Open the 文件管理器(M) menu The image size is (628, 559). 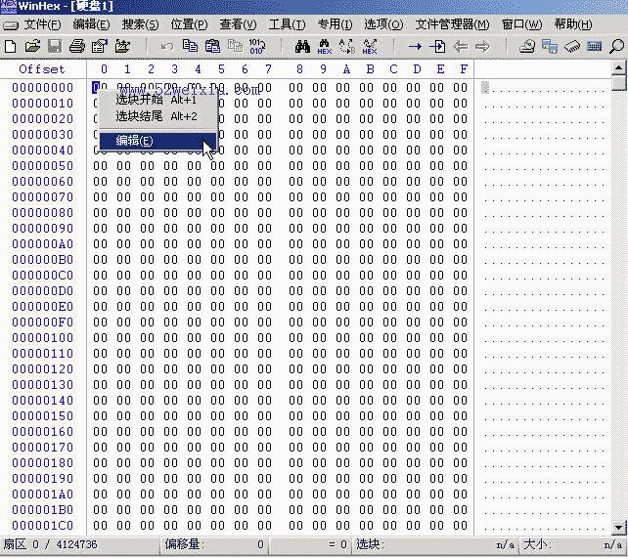452,24
